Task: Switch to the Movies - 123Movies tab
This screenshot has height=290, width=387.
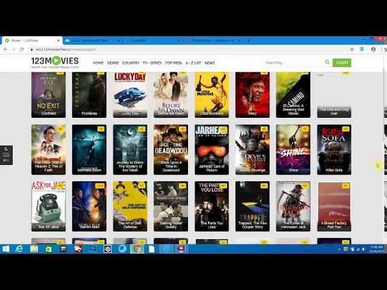Action: click(x=32, y=40)
